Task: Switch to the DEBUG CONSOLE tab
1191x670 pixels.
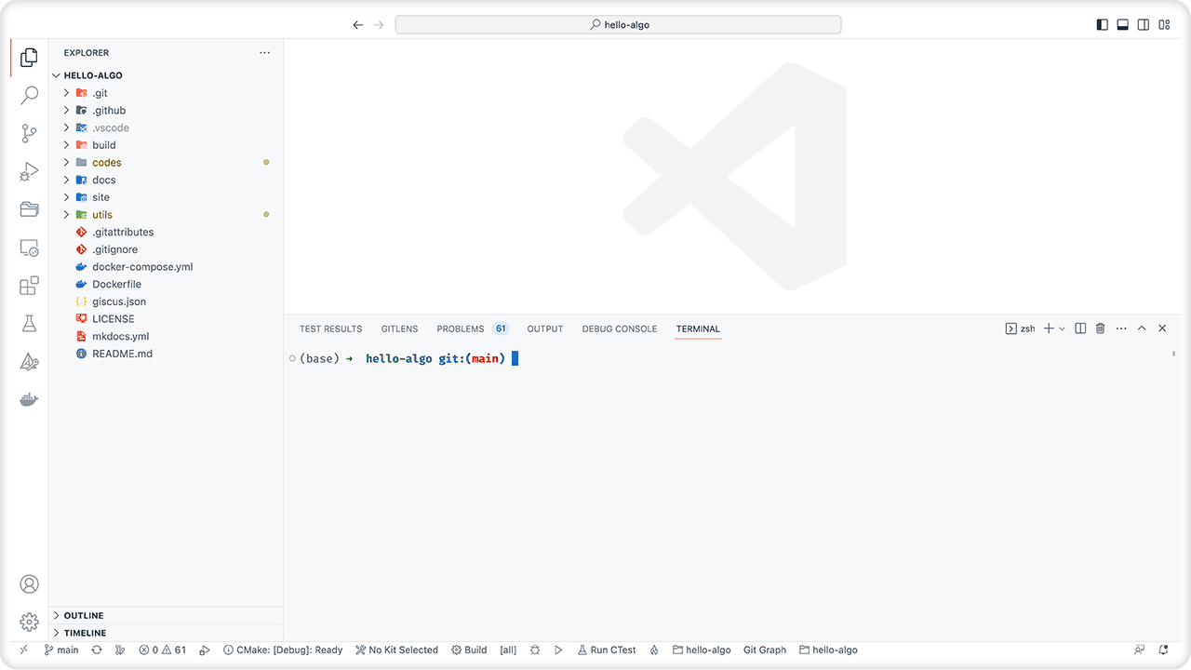Action: [x=619, y=328]
